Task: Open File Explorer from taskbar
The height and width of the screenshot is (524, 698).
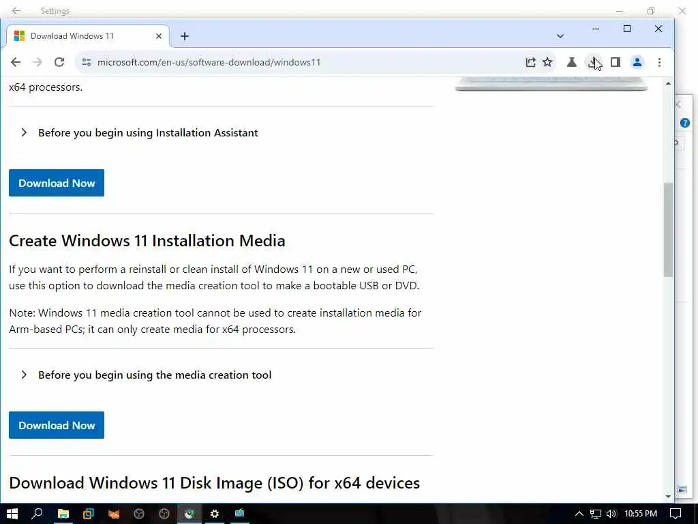Action: tap(63, 514)
